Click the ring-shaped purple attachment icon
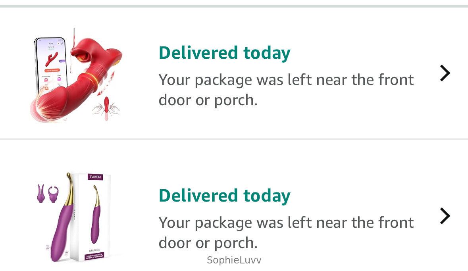Image resolution: width=468 pixels, height=271 pixels. pyautogui.click(x=53, y=194)
